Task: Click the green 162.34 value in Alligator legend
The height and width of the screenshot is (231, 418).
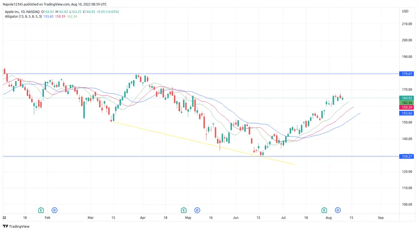Action: (x=72, y=16)
